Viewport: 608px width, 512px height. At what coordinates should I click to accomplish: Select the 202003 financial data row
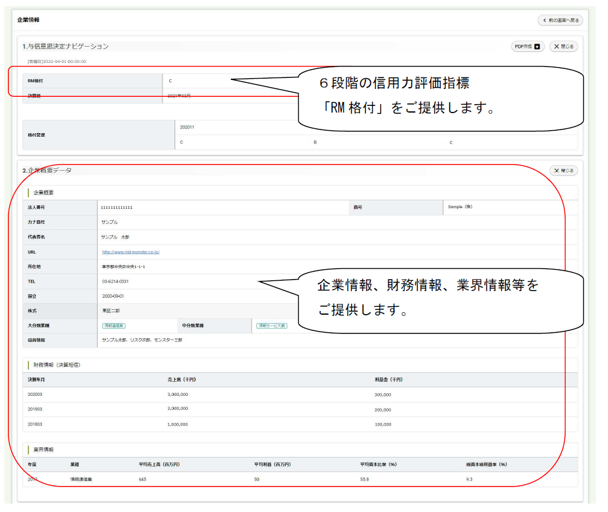(35, 395)
